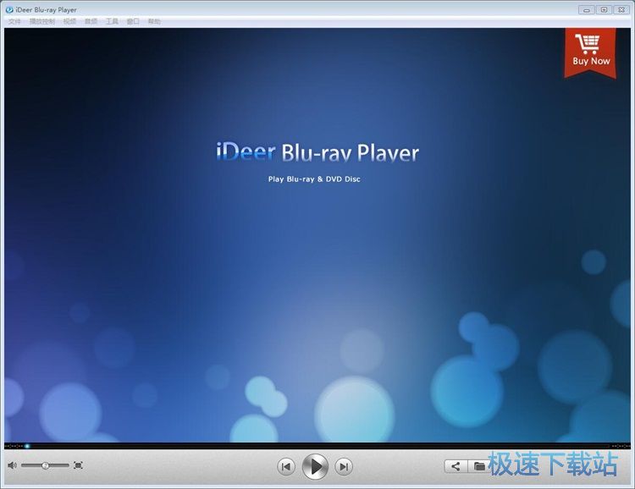Toggle fullscreen mode icon

point(78,465)
